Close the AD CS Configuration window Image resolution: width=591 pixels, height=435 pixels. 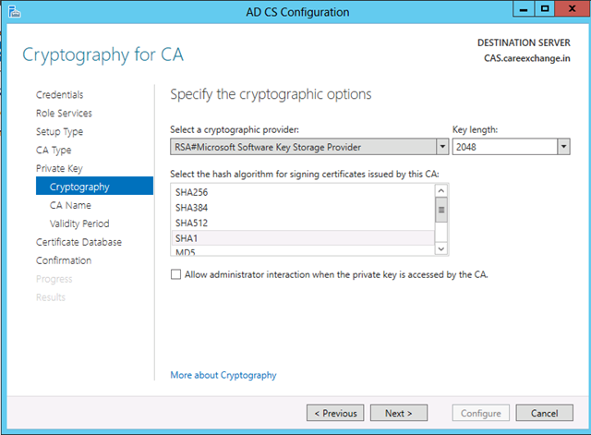pos(572,9)
